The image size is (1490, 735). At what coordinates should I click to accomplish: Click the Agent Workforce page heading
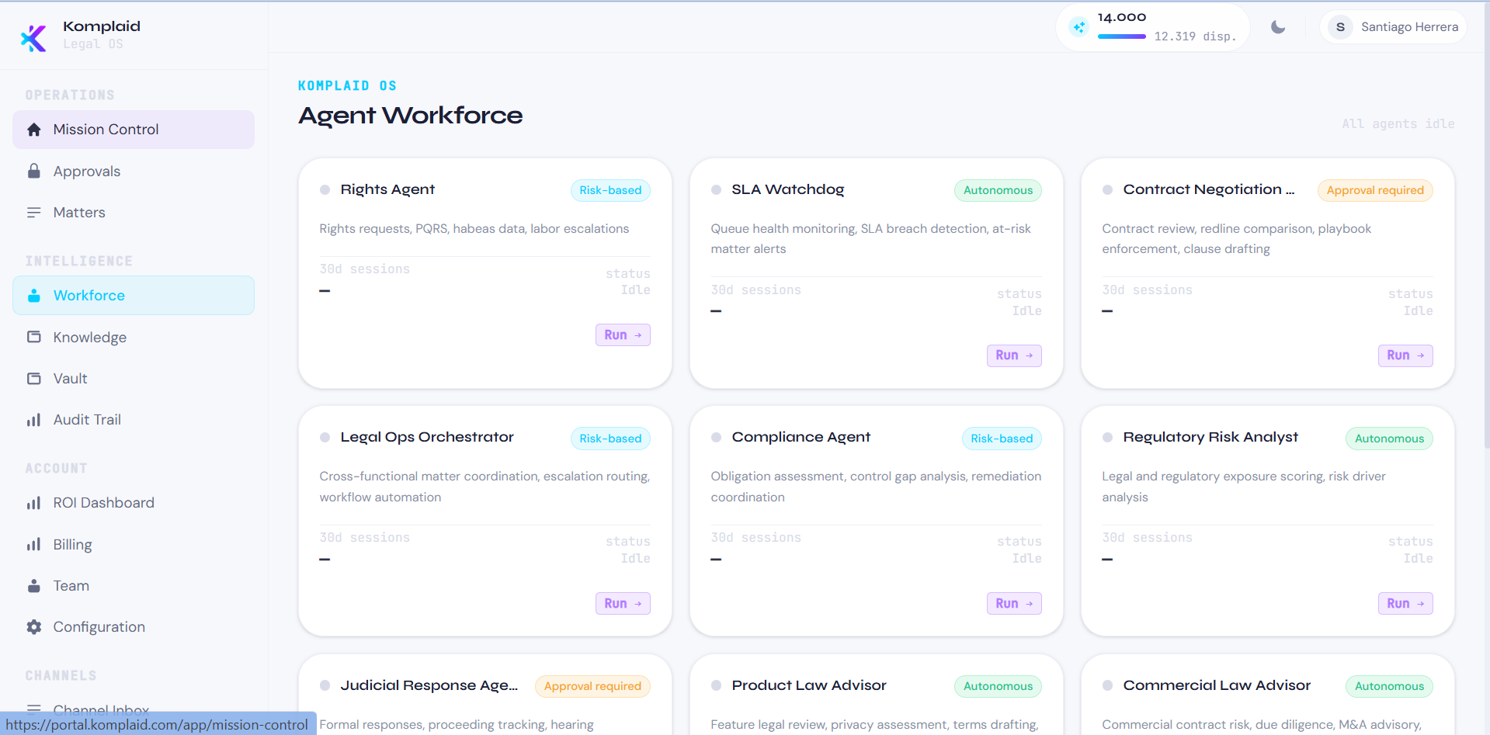[410, 116]
